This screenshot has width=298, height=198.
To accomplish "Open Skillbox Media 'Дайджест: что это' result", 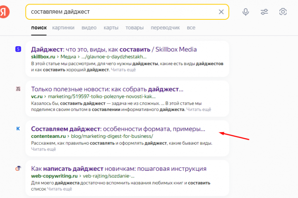I will 114,49.
